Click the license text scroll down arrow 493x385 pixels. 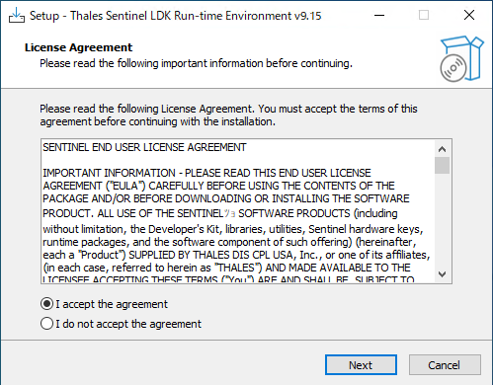442,273
